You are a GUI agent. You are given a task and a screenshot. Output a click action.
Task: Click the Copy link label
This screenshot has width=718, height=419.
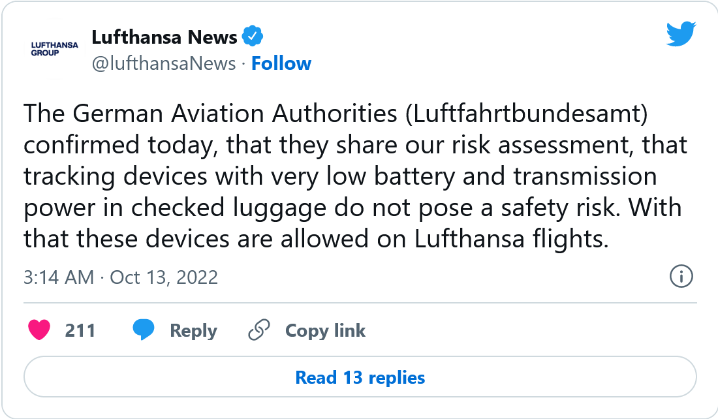click(x=325, y=330)
